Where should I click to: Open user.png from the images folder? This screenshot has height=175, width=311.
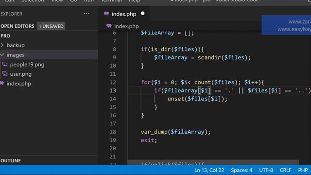(20, 74)
